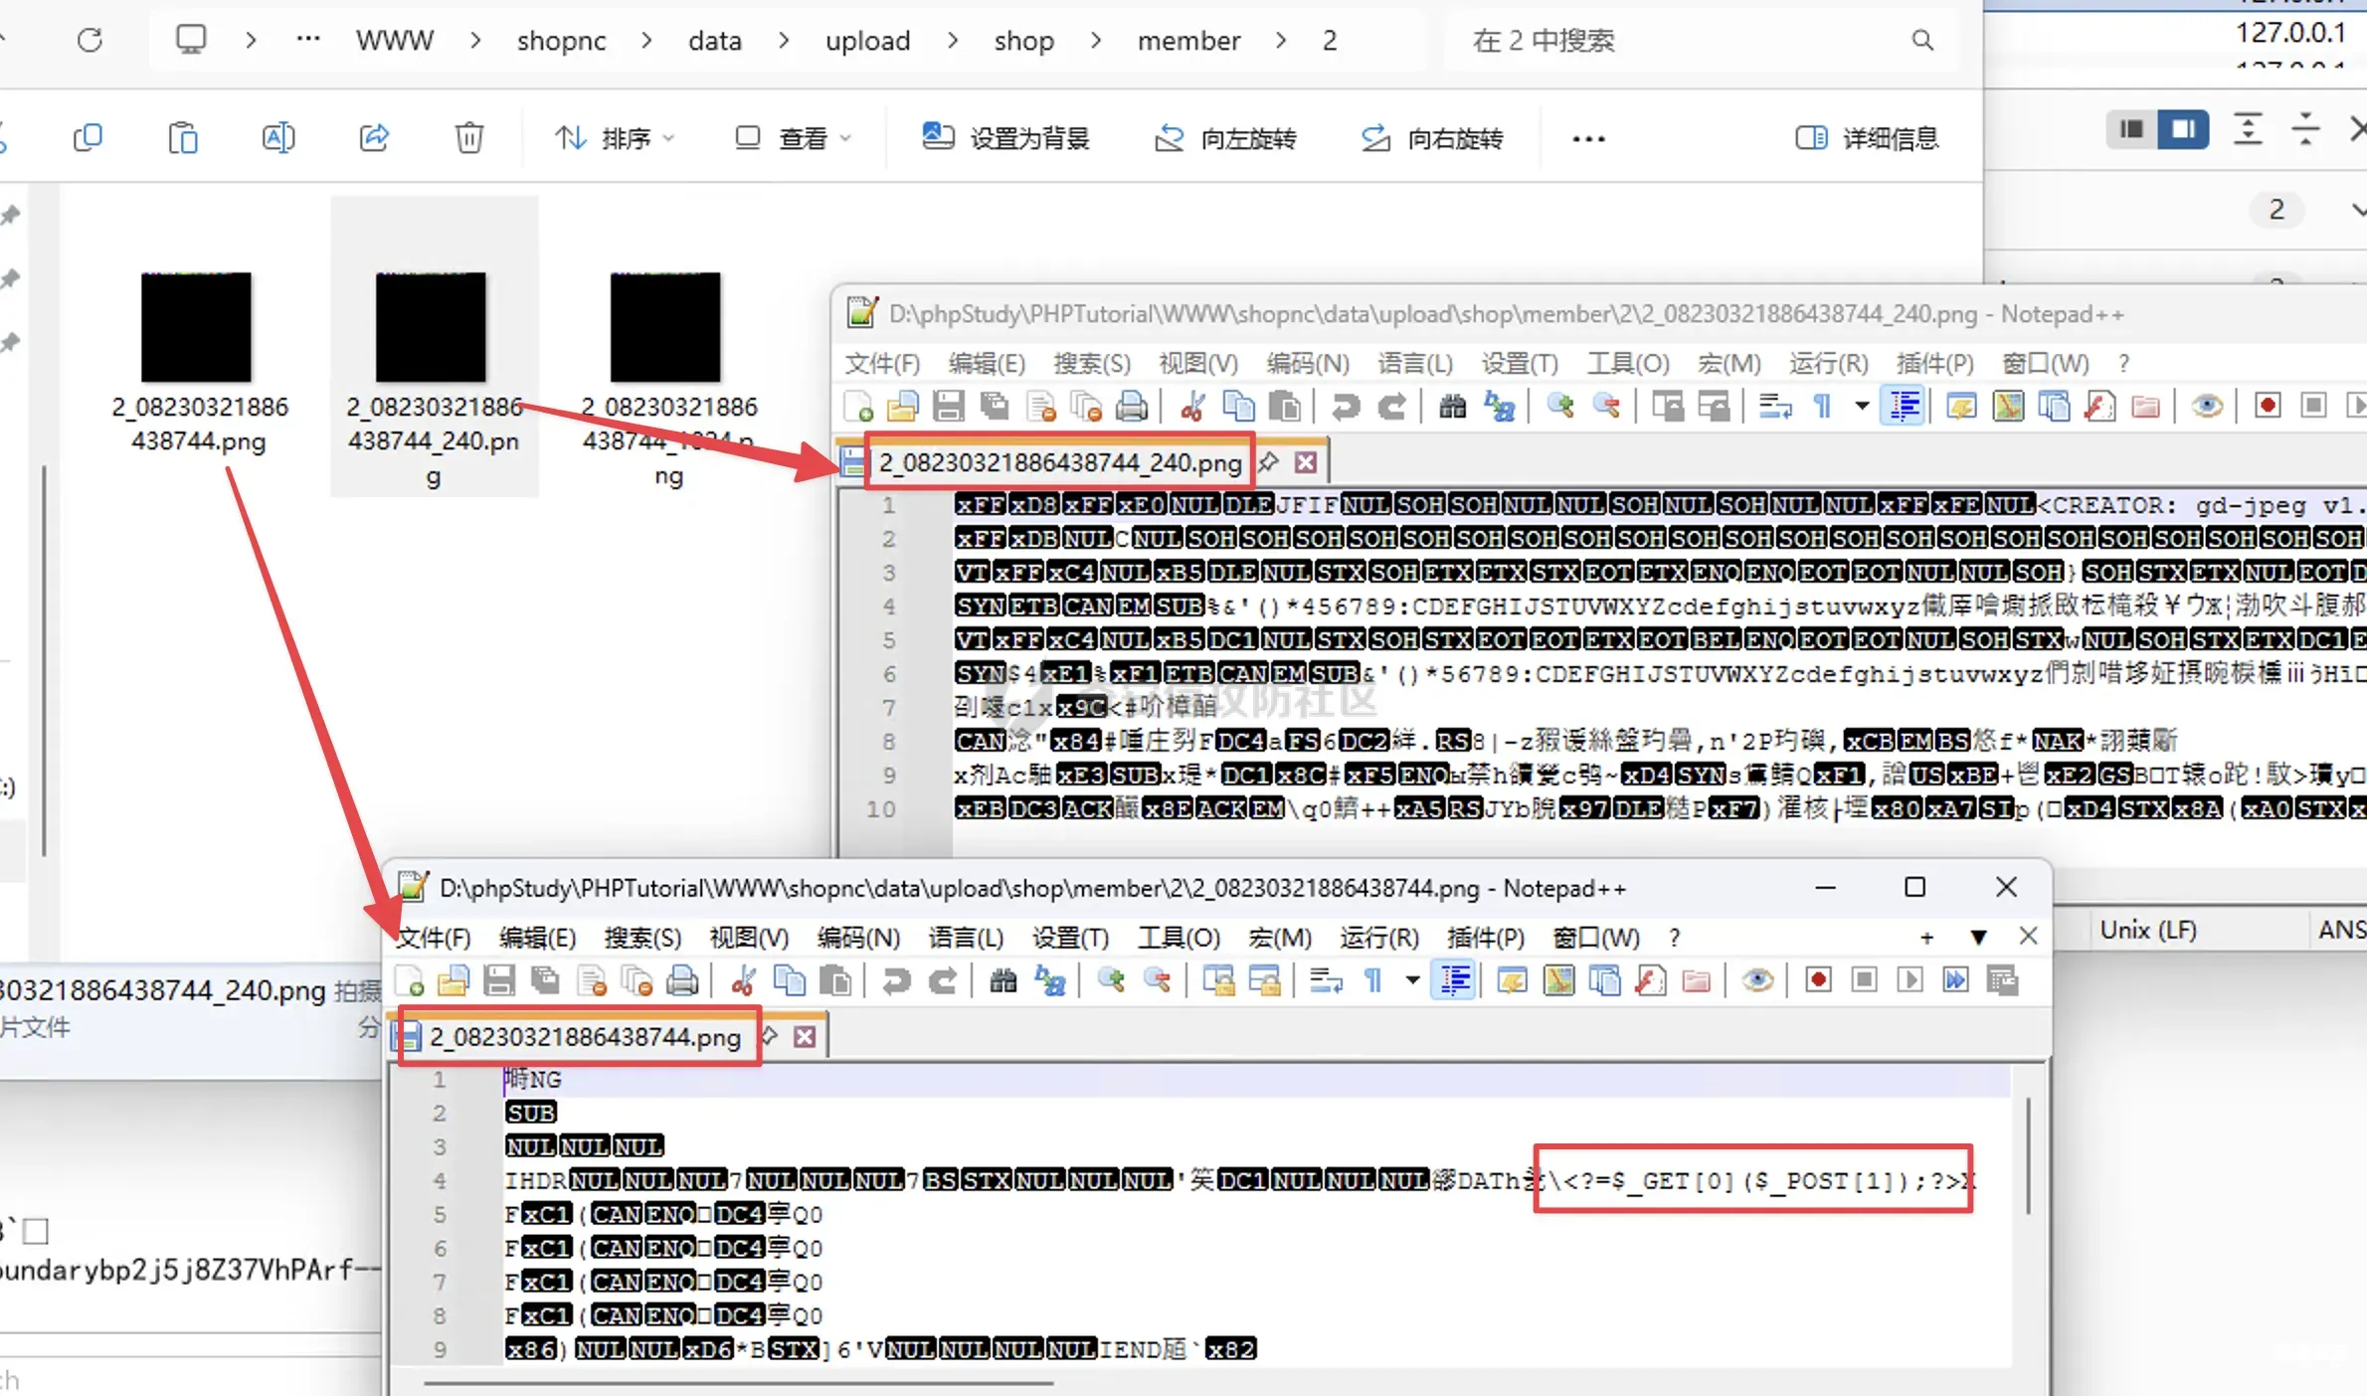Click Explorer delete trash icon
Screen dimensions: 2367x1396
(469, 138)
